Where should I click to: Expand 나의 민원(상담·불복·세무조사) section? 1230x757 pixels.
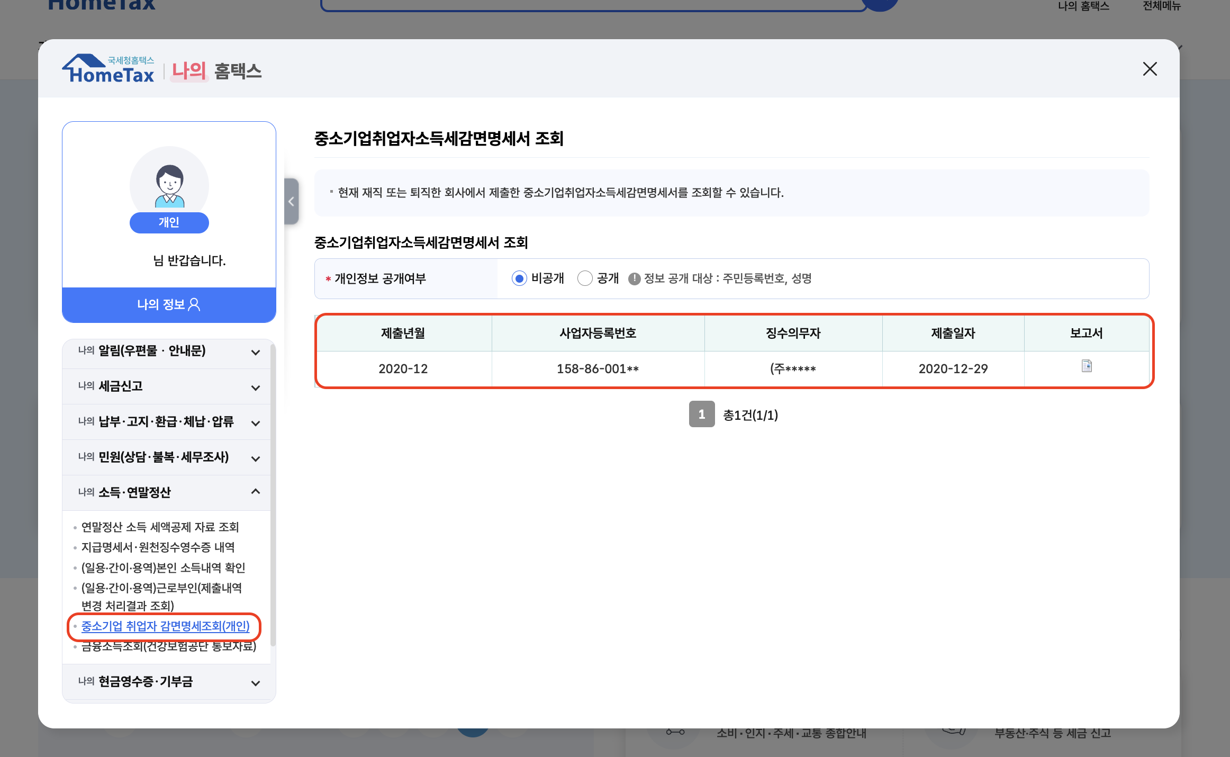(x=256, y=458)
